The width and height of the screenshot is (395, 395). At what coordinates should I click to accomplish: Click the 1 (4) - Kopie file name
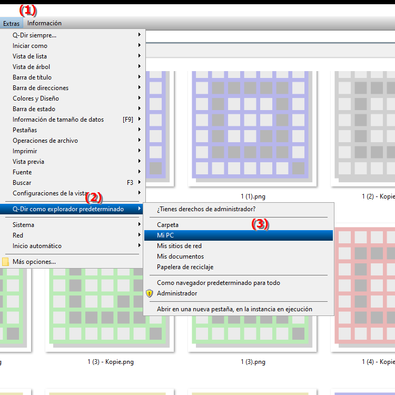pos(378,362)
